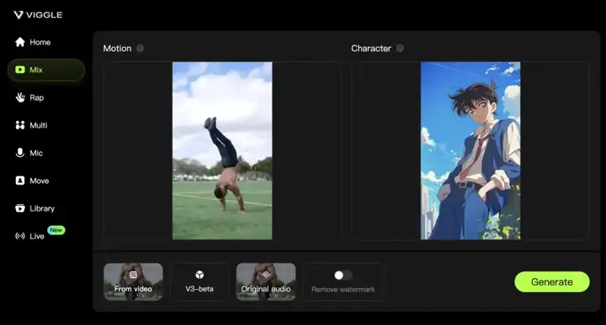606x325 pixels.
Task: Click the Mic menu label
Action: click(36, 153)
